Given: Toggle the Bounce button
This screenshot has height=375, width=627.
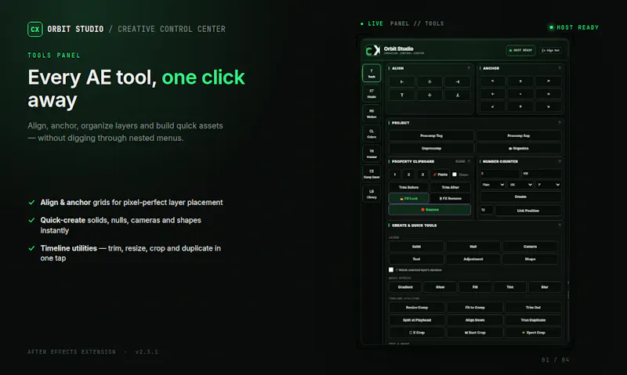Looking at the screenshot, I should (429, 210).
